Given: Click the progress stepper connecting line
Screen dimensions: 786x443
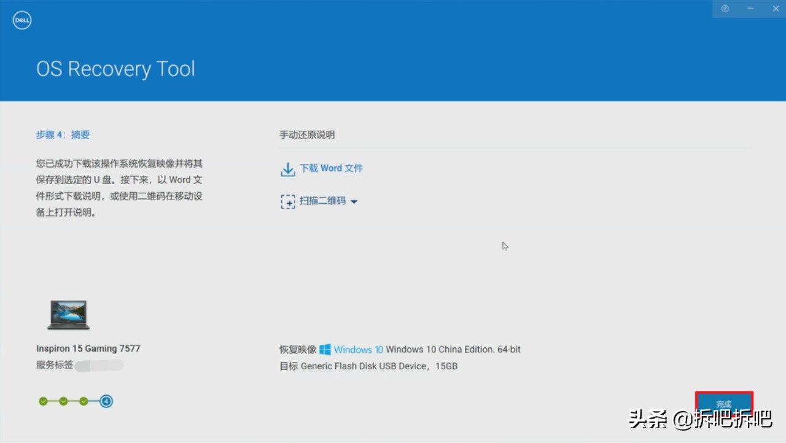Looking at the screenshot, I should [74, 401].
